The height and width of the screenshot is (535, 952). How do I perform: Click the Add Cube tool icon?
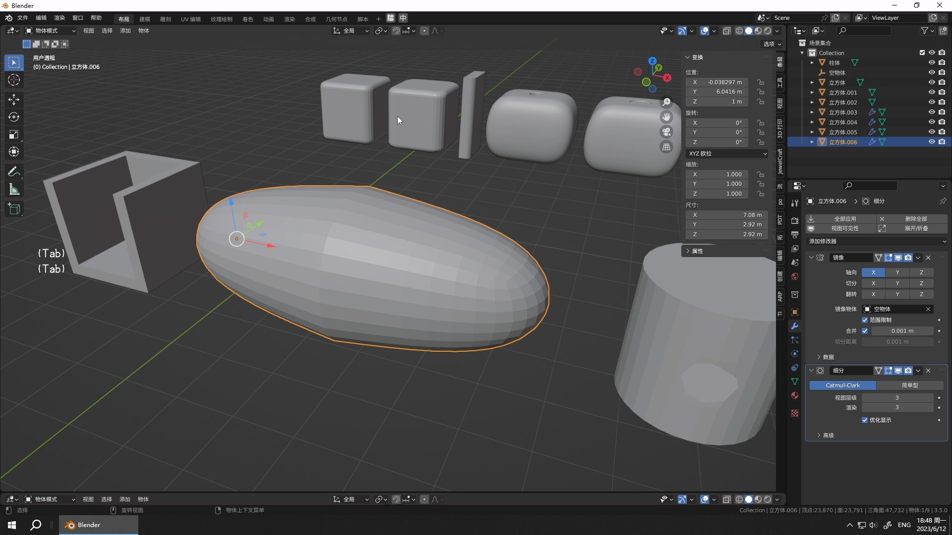pyautogui.click(x=14, y=209)
